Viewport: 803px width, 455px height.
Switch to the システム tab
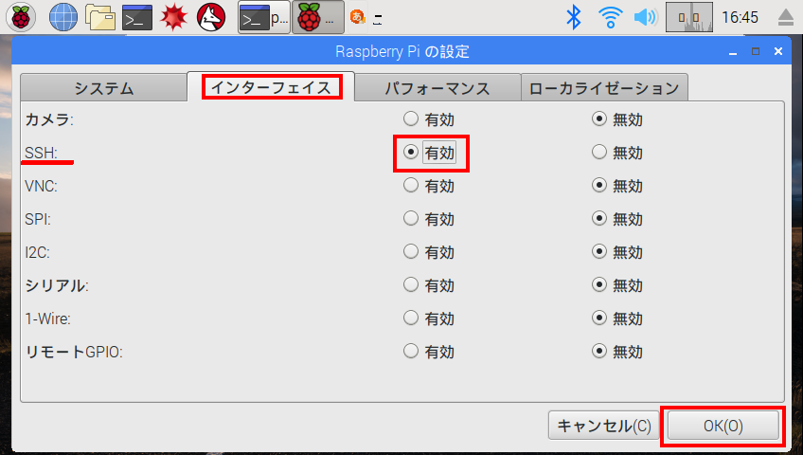click(104, 88)
